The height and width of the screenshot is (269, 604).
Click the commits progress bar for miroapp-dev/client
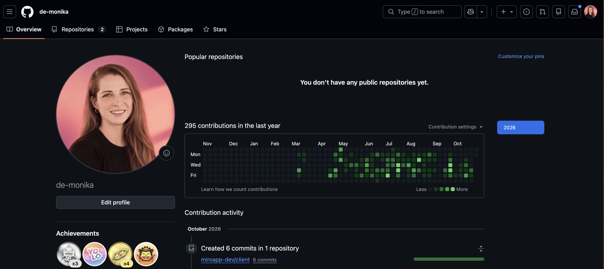(449, 259)
